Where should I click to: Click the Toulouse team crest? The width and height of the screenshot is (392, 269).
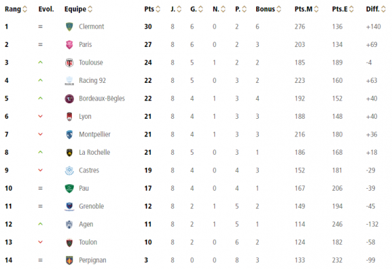click(x=69, y=63)
